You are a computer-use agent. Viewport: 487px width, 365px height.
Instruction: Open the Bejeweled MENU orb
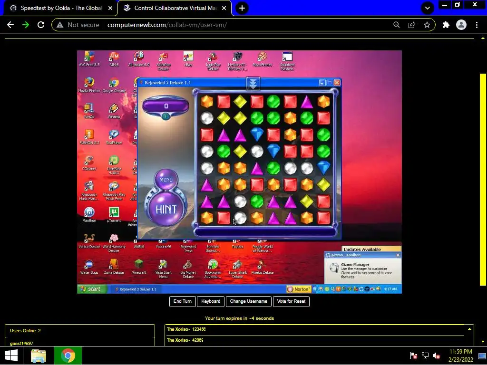coord(166,180)
